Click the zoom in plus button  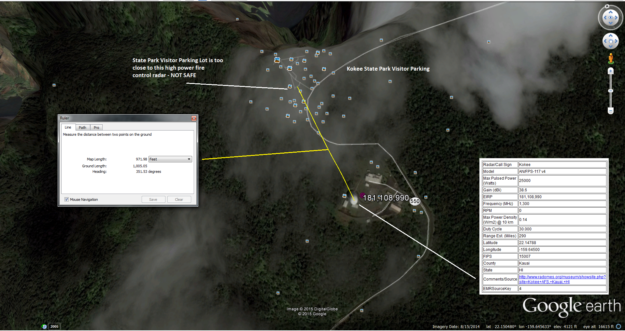611,71
